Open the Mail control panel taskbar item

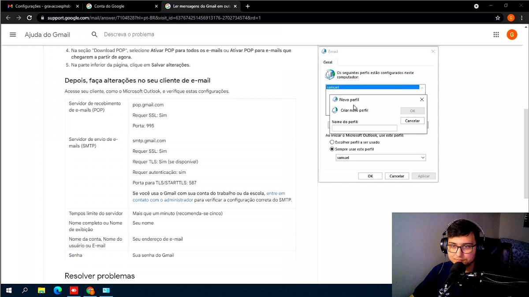click(x=106, y=290)
